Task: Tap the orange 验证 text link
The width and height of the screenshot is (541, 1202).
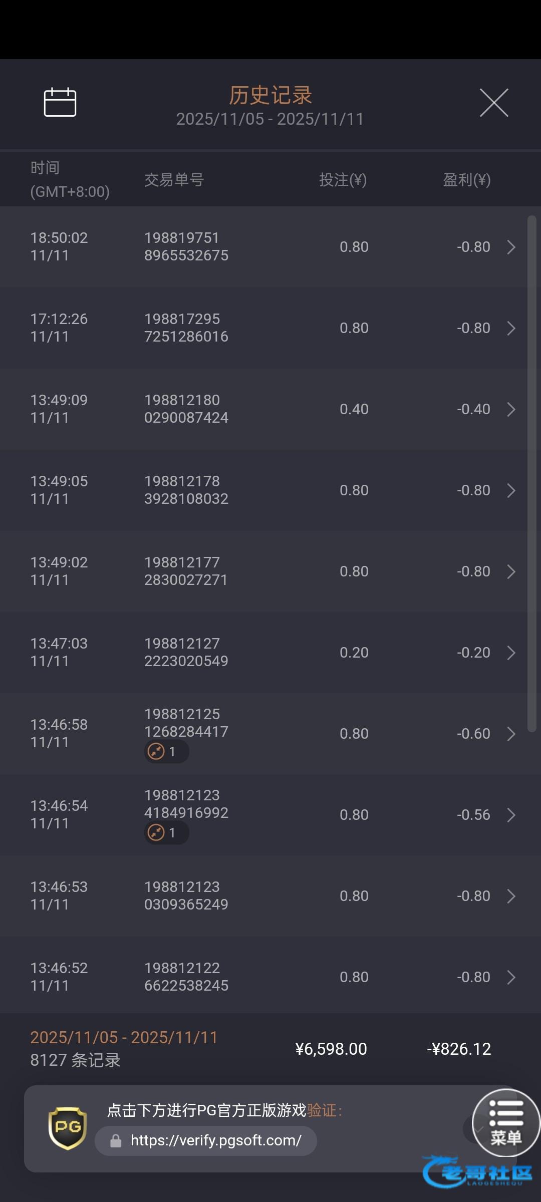Action: [x=322, y=1110]
